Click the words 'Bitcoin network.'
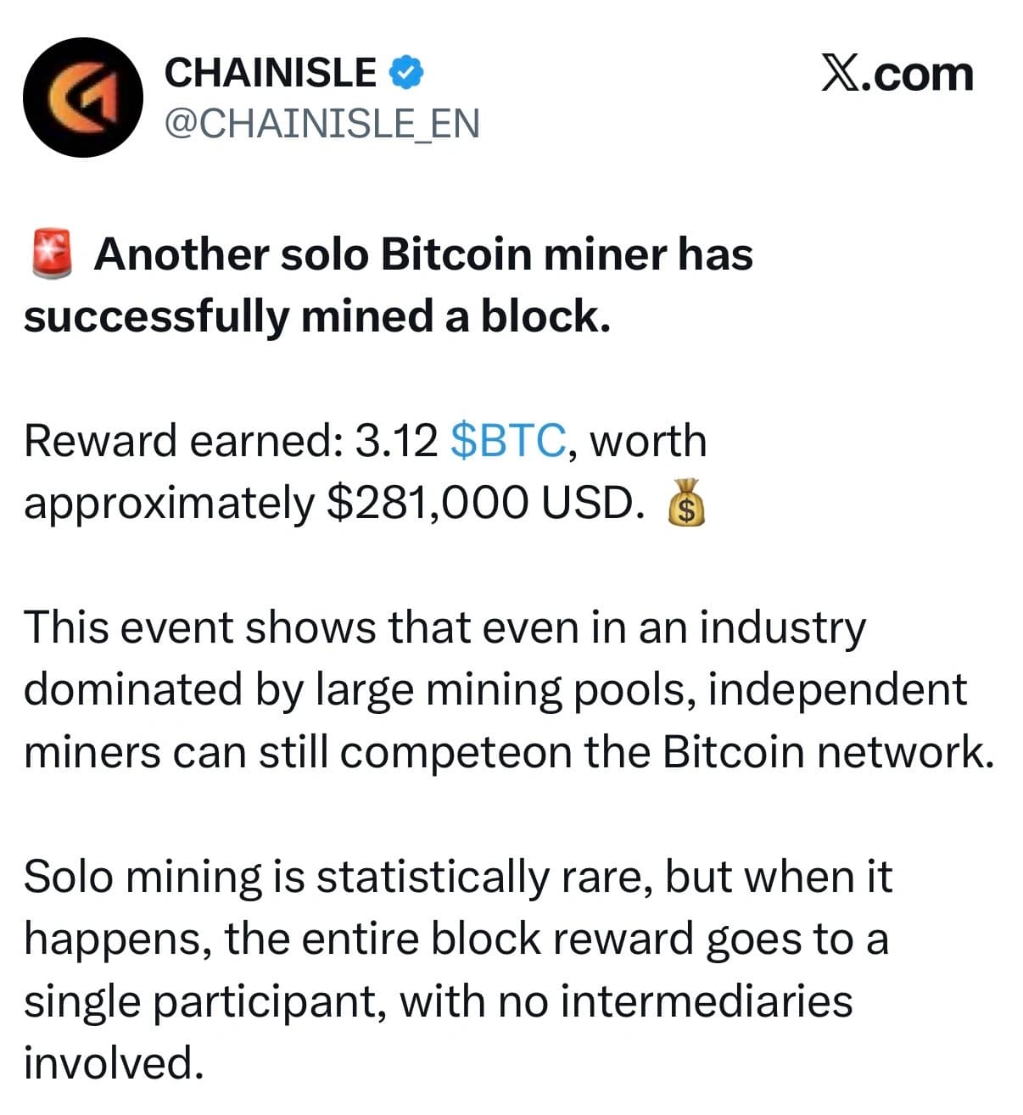 click(x=828, y=752)
